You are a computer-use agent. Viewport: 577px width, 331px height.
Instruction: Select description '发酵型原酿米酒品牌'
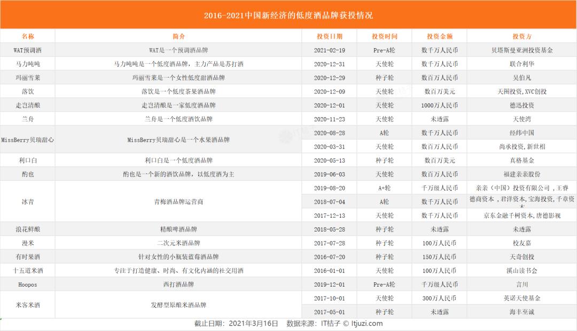point(178,305)
